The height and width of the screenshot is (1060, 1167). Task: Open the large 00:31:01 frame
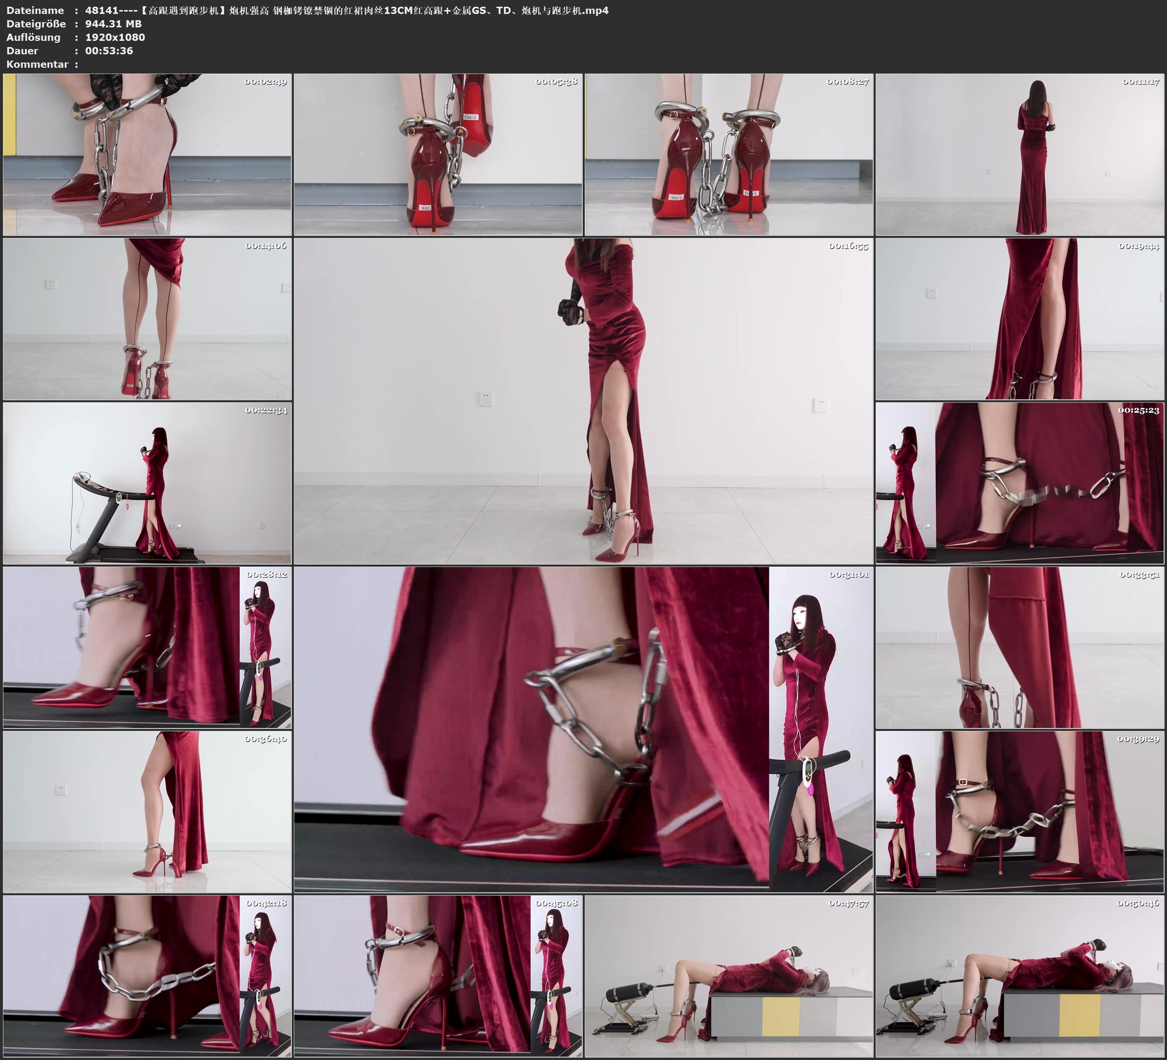pos(583,729)
